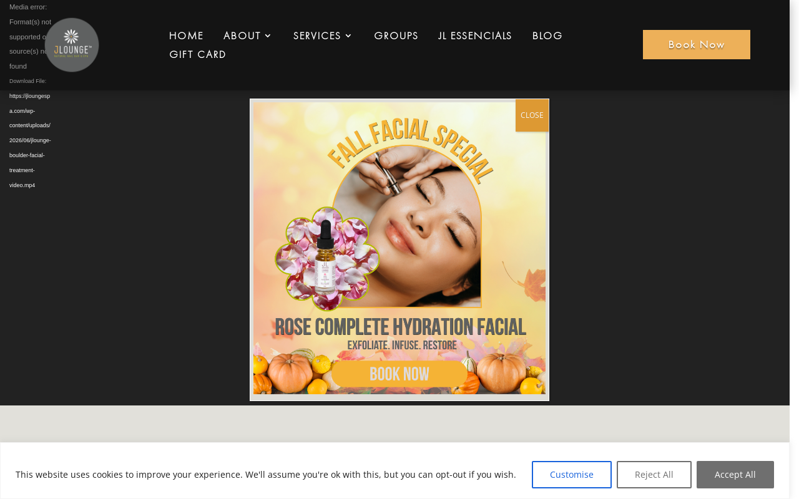Accept all cookies

point(735,475)
